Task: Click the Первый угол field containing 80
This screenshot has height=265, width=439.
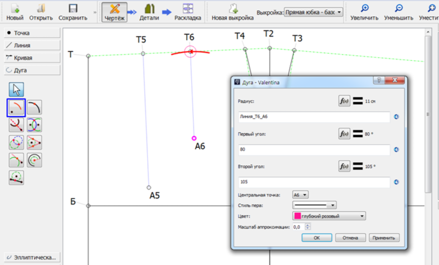Action: 314,150
